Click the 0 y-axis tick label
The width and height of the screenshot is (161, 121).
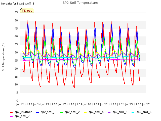17,101
